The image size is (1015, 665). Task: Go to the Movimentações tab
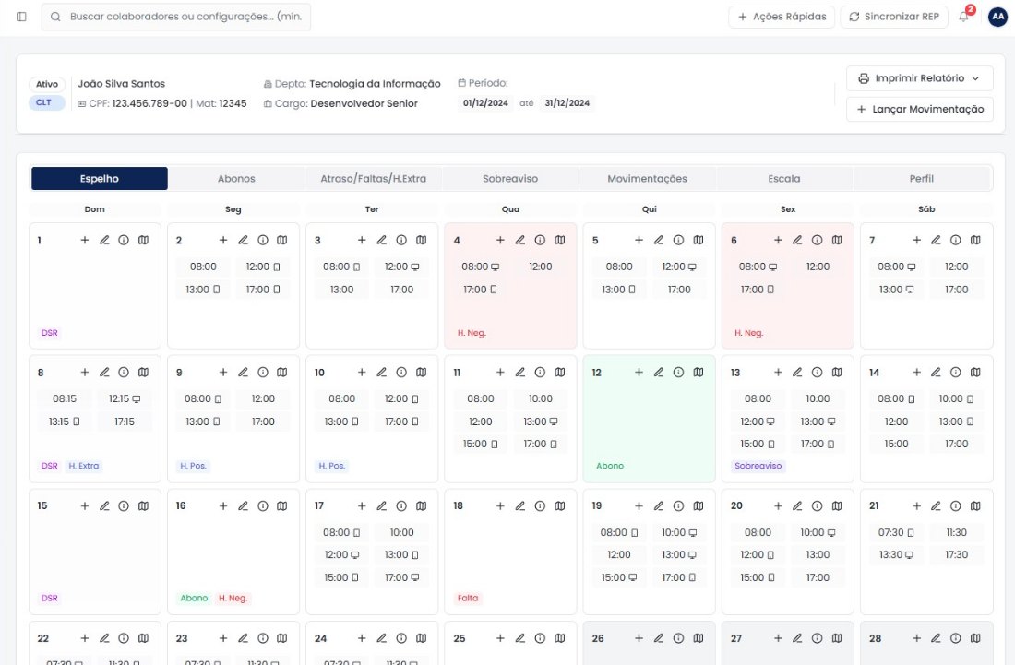pyautogui.click(x=648, y=179)
